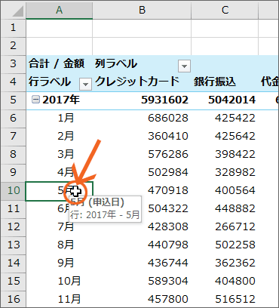Select row 13 header
Viewport: 279px width, 308px height.
pyautogui.click(x=13, y=245)
